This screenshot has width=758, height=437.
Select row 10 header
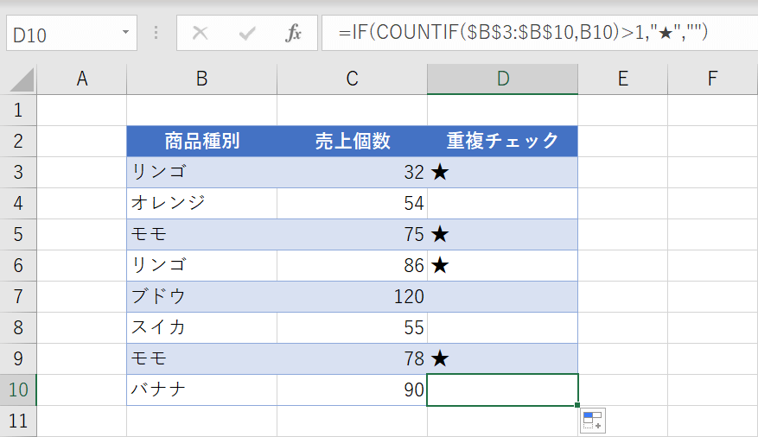(x=18, y=389)
